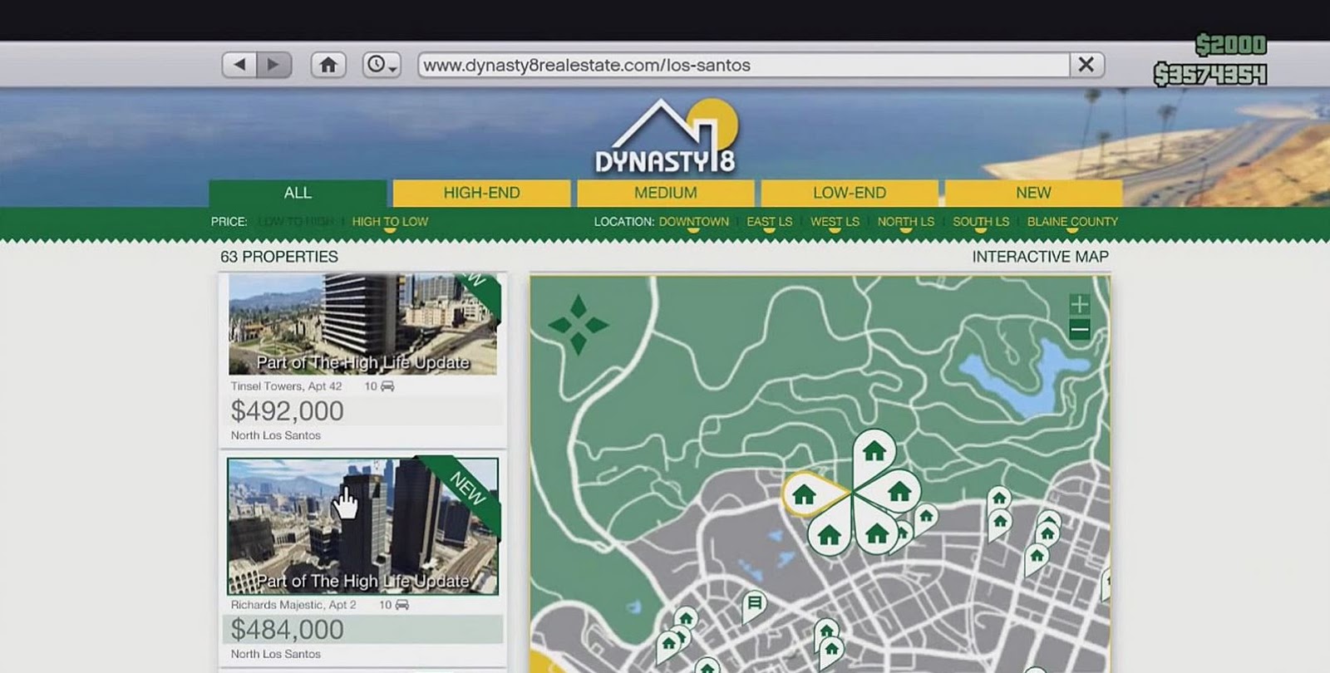Open the MEDIUM properties tab
Viewport: 1330px width, 673px height.
tap(665, 193)
